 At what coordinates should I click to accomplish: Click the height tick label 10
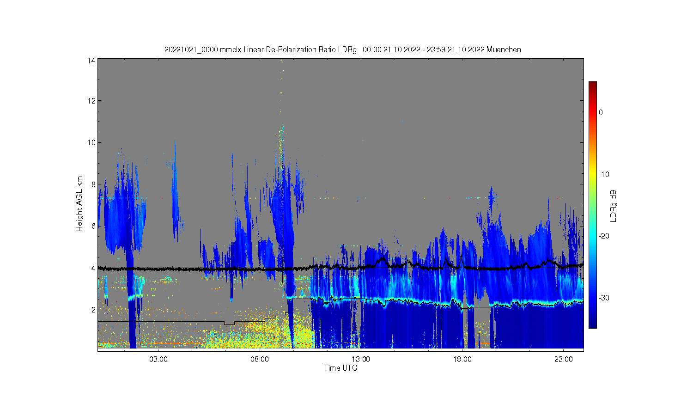91,142
